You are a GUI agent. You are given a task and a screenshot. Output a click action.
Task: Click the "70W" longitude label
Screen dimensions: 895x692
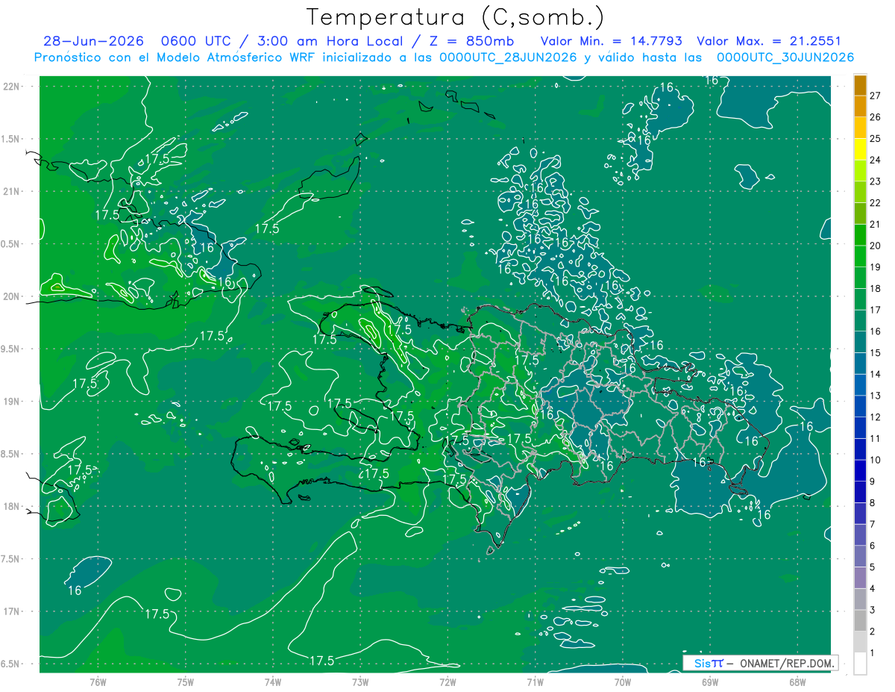(x=623, y=682)
